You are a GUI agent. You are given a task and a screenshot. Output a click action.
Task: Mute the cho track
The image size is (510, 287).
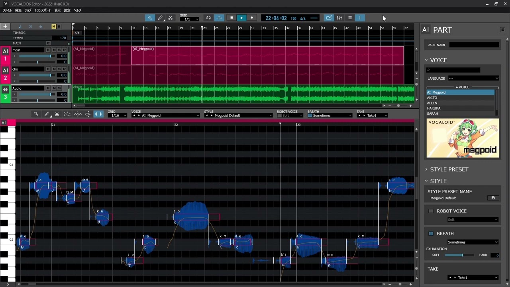coord(54,69)
